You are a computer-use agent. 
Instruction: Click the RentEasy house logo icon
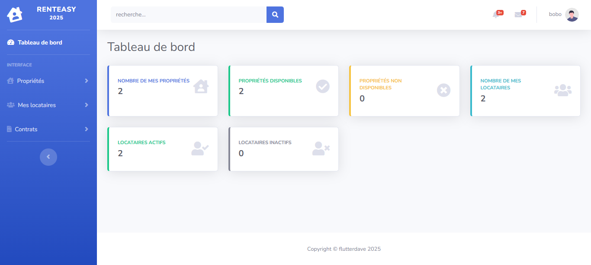point(15,15)
